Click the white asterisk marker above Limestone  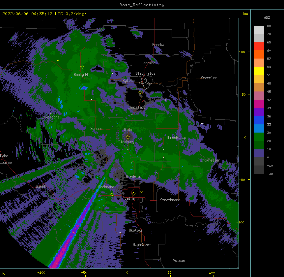50,114
